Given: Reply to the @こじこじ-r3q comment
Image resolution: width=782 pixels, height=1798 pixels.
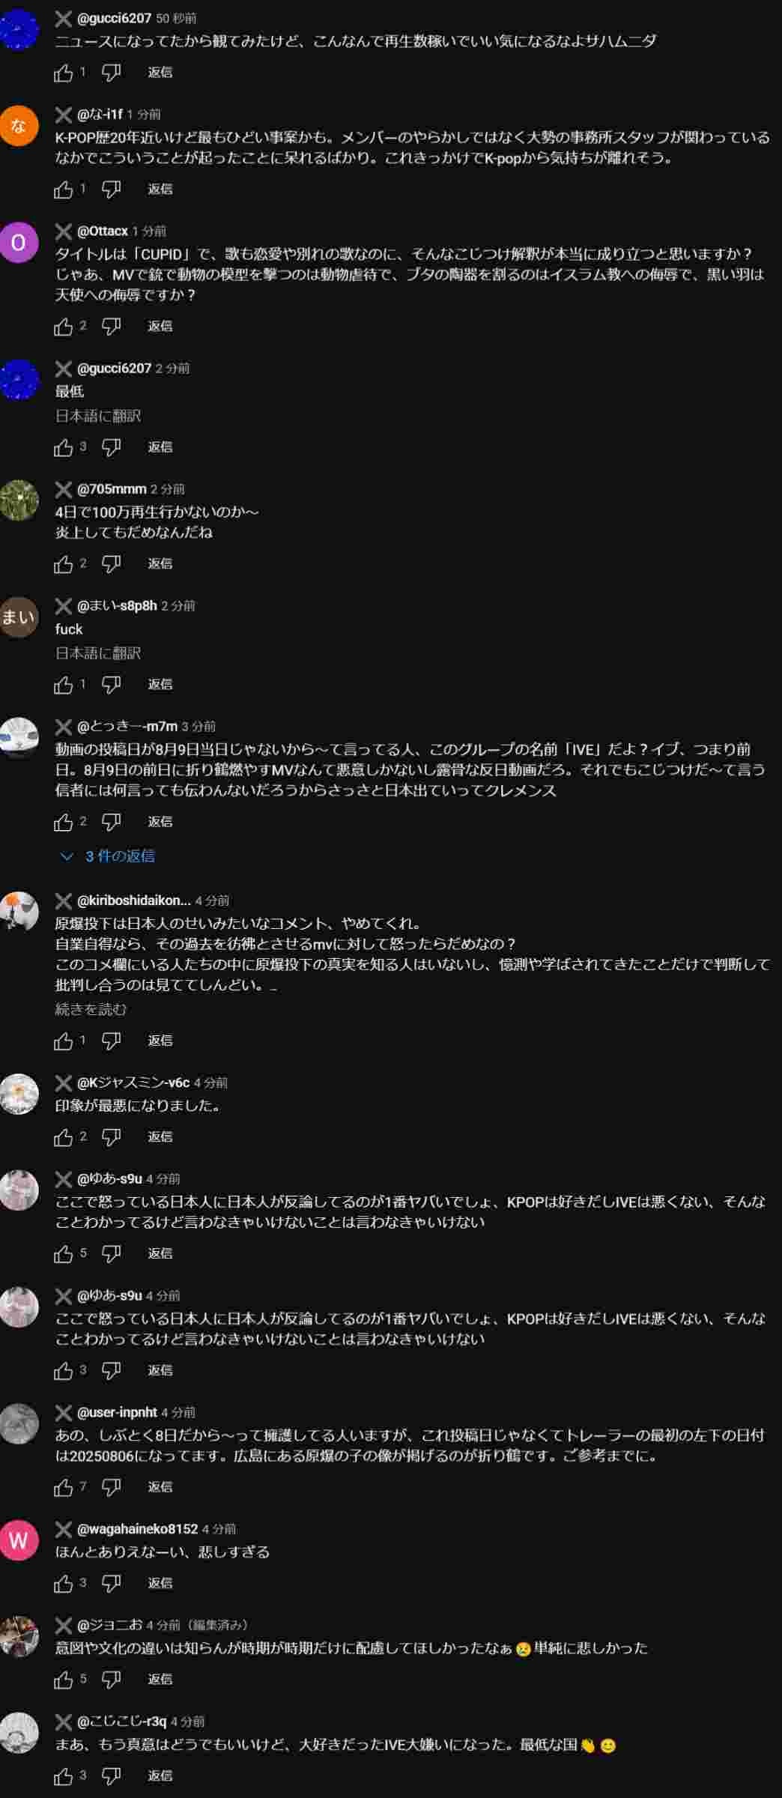Looking at the screenshot, I should pos(160,1776).
